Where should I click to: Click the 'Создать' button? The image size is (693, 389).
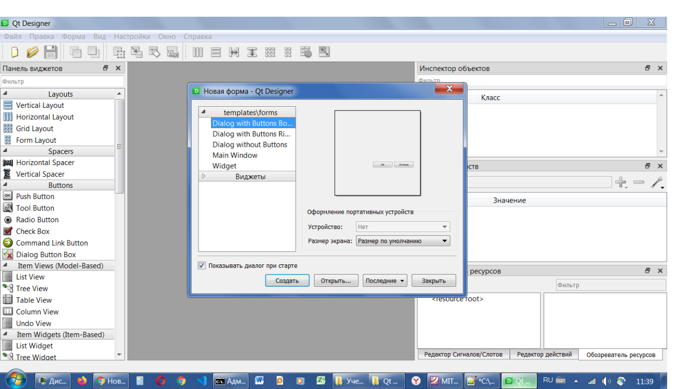point(287,281)
